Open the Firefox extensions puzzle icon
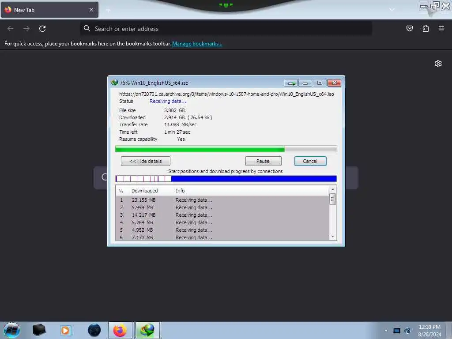The height and width of the screenshot is (339, 452). [426, 28]
